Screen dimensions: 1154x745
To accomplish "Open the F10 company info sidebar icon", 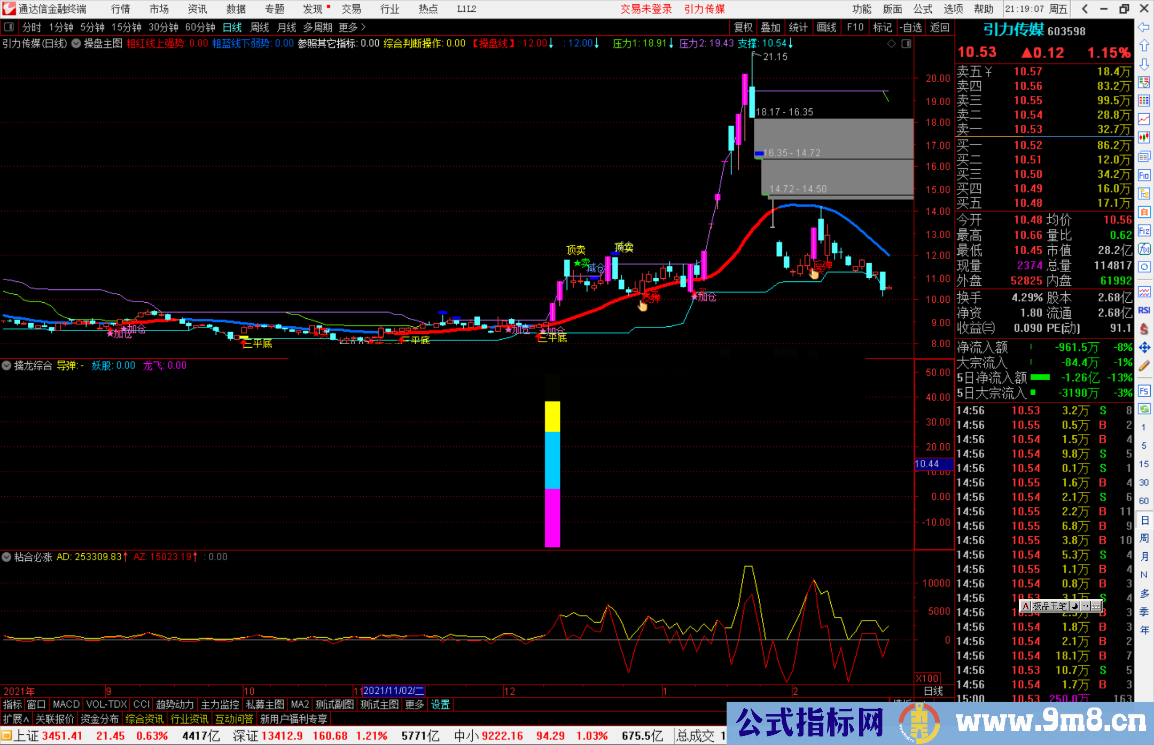I will click(1144, 175).
